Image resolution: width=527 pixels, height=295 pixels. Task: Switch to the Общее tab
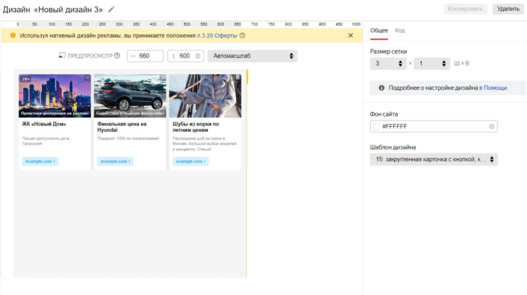coord(379,30)
